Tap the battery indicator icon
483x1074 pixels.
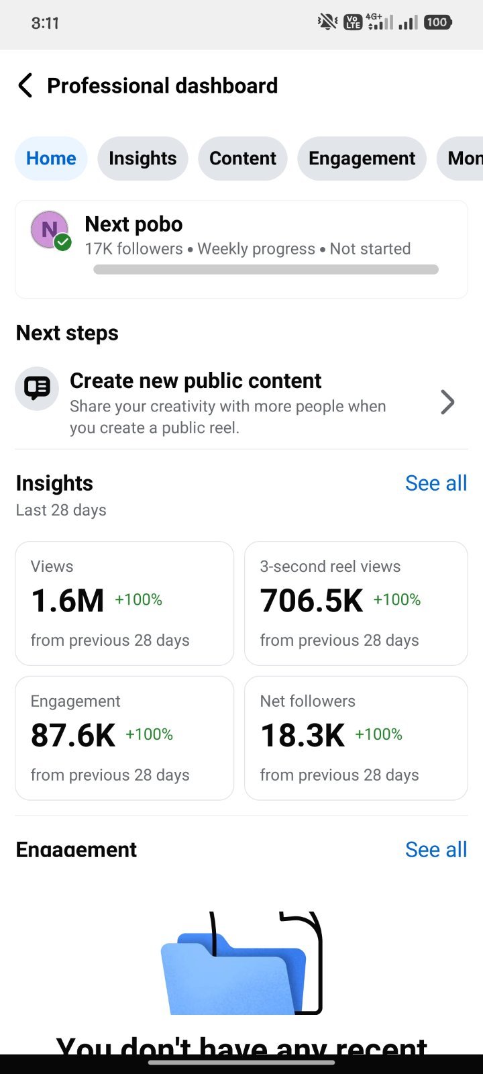(437, 22)
